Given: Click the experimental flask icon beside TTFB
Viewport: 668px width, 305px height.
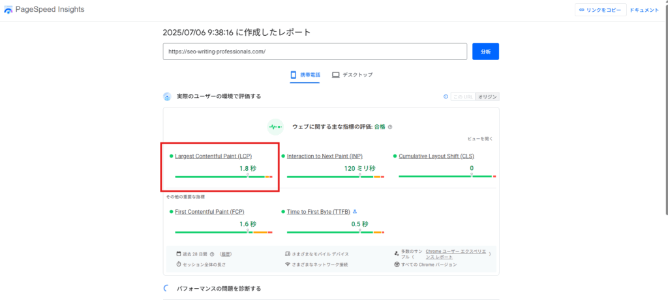Looking at the screenshot, I should (355, 212).
